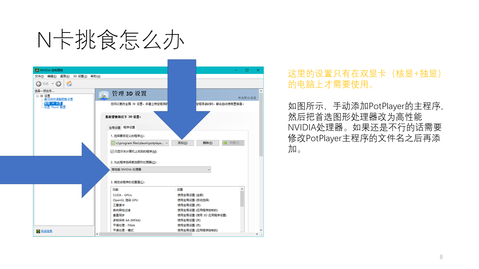This screenshot has height=269, width=479.
Task: Click the green Back arrow icon
Action: pyautogui.click(x=39, y=84)
